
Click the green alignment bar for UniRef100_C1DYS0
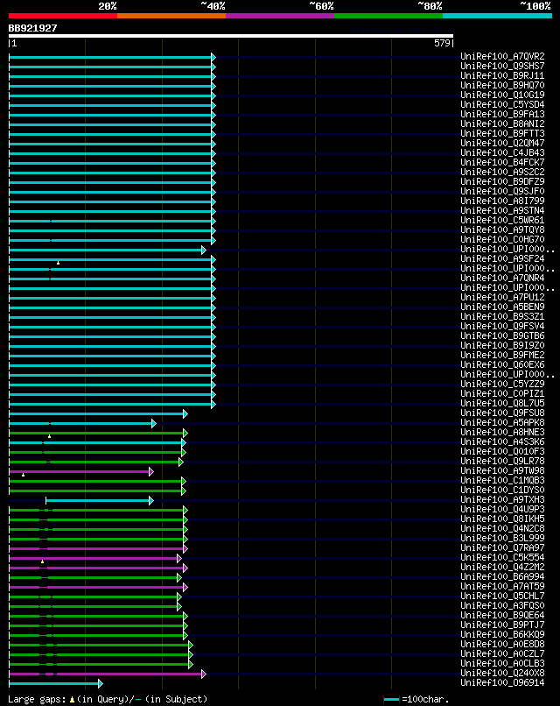95,491
